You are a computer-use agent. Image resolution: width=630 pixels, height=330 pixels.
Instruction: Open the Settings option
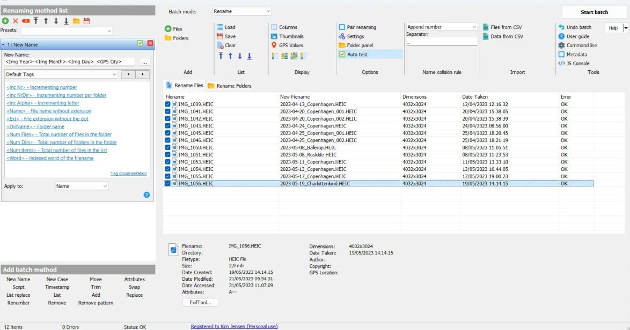coord(351,36)
